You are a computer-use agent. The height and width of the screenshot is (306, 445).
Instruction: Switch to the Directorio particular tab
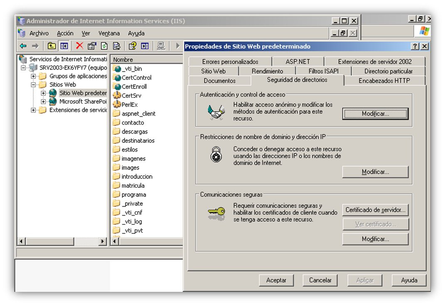point(388,71)
